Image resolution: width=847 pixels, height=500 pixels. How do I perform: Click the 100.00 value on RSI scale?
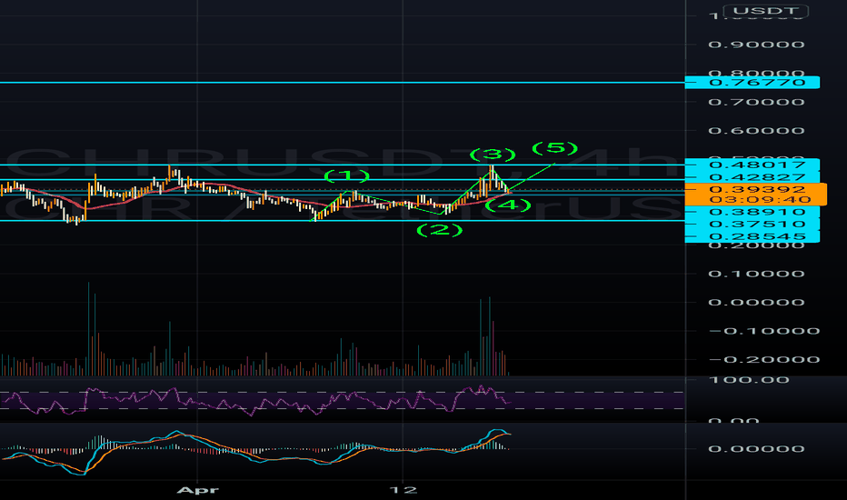pyautogui.click(x=749, y=380)
